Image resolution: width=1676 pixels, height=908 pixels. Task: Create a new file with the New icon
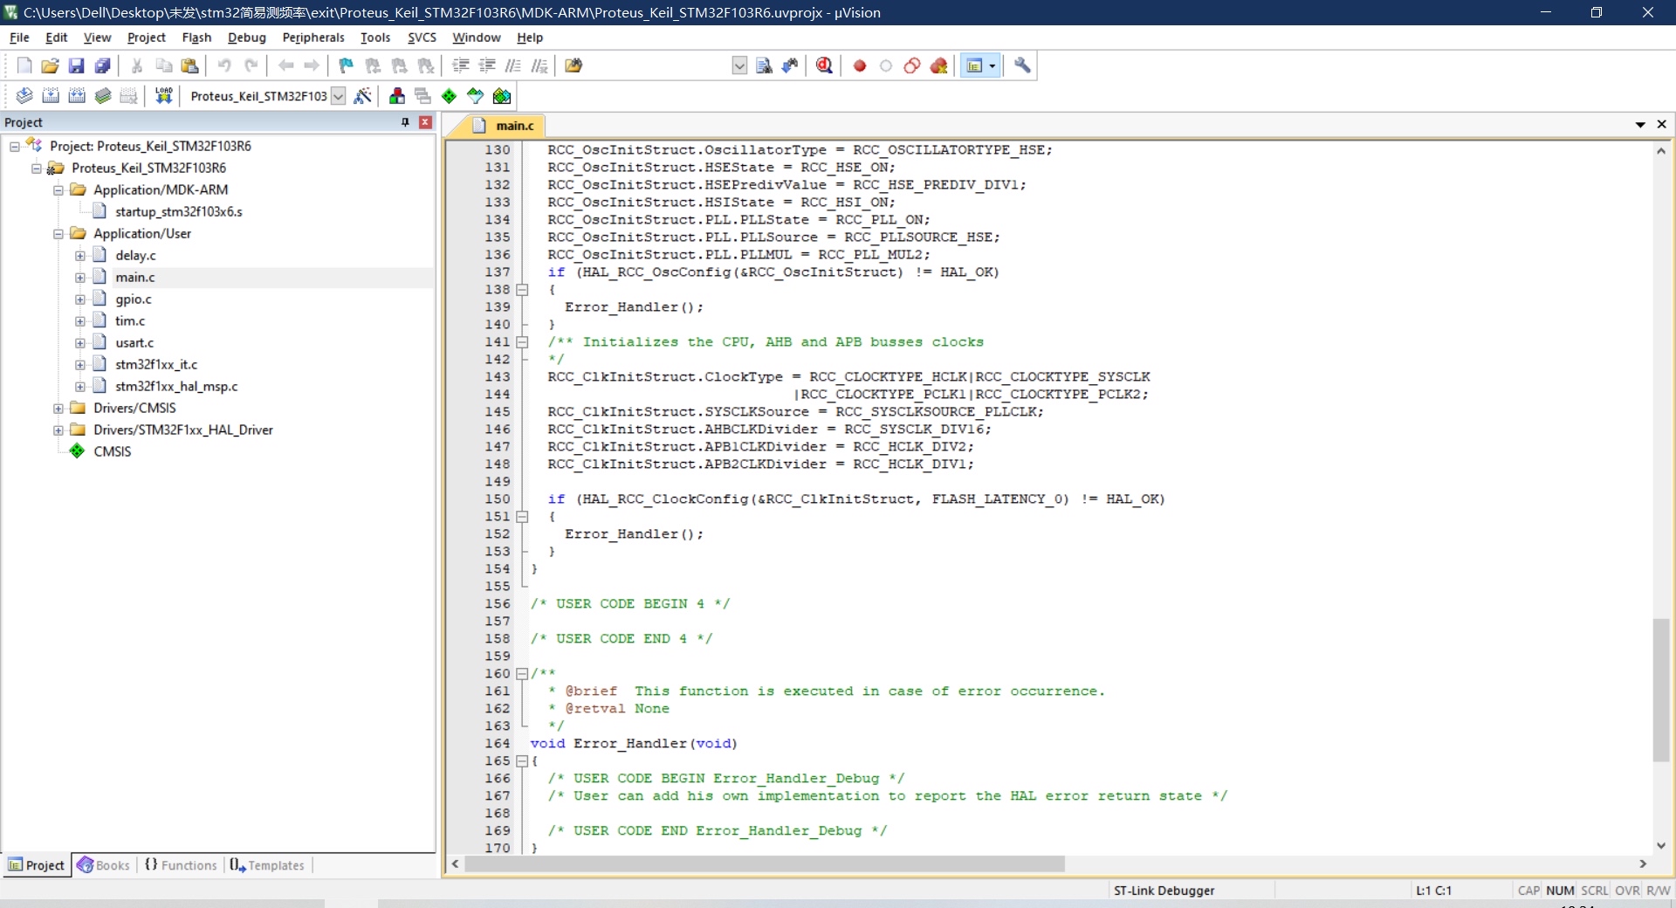click(x=24, y=65)
